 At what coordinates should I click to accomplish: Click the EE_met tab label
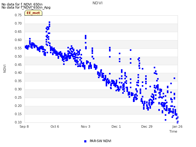[x=33, y=13]
